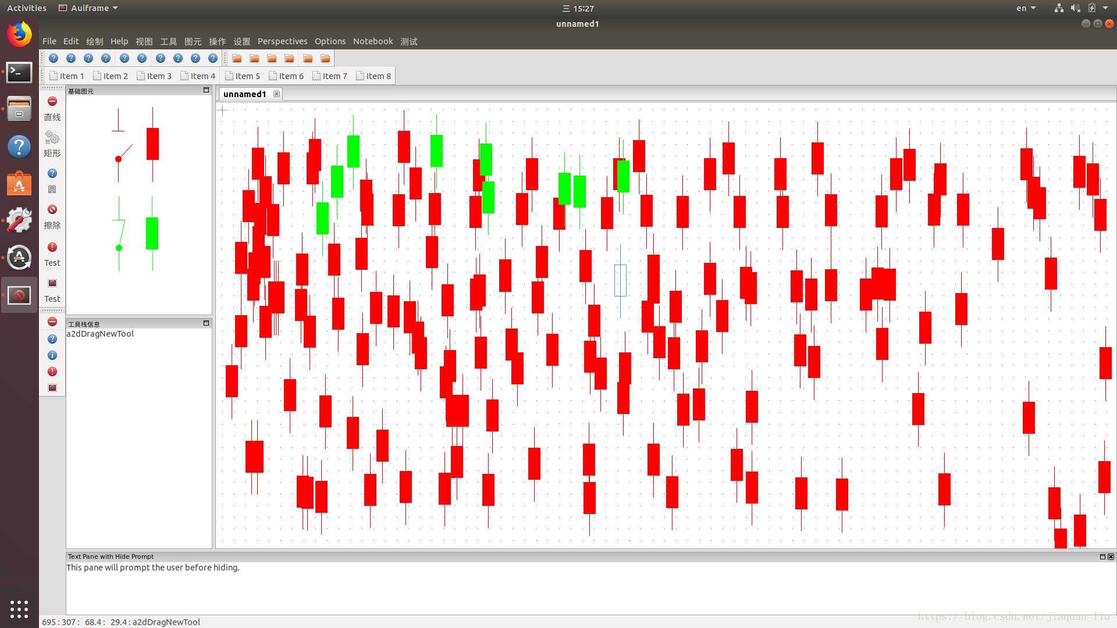Select the 擦除 eraser tool
The image size is (1117, 628).
click(52, 217)
